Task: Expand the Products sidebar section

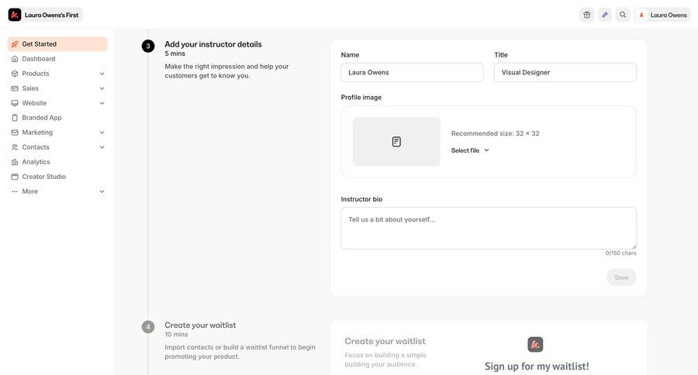Action: 102,74
